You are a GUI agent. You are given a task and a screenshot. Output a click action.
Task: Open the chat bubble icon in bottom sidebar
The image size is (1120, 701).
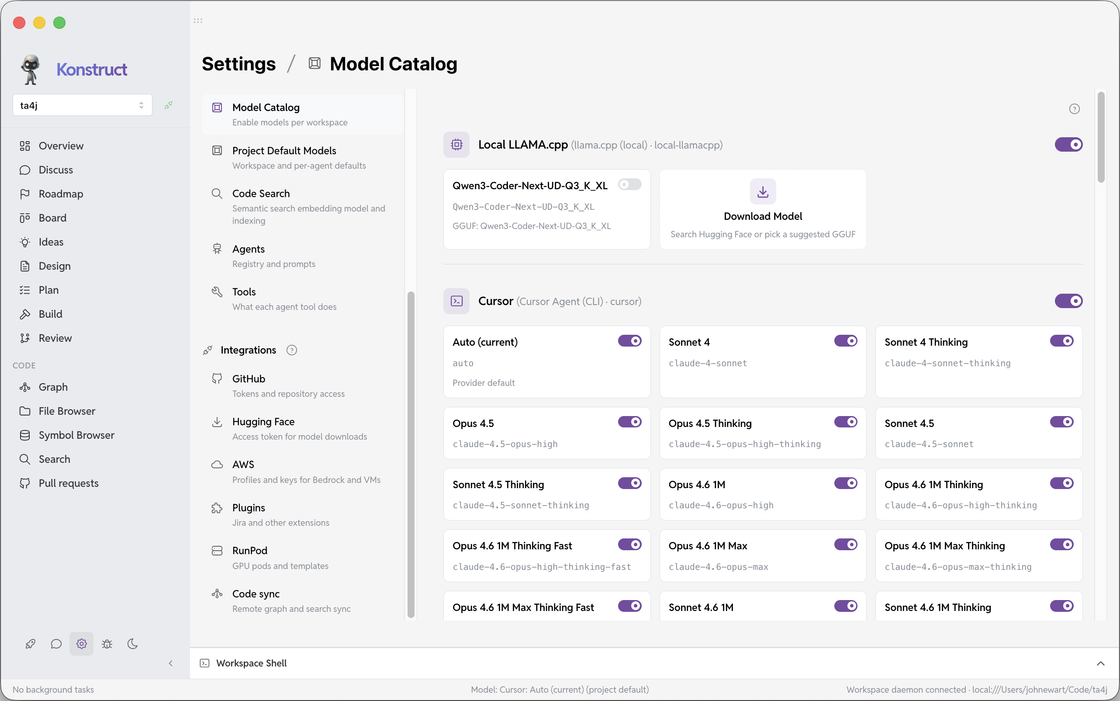point(56,643)
